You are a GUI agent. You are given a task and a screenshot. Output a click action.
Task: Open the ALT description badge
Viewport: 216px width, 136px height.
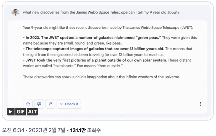pyautogui.click(x=32, y=112)
